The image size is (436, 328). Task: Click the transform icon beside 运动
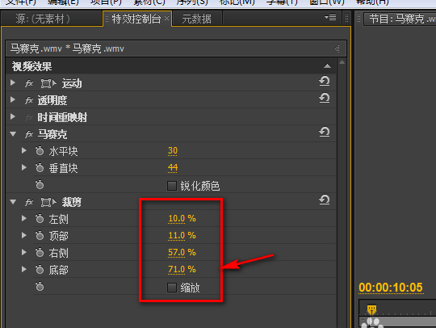[x=48, y=83]
